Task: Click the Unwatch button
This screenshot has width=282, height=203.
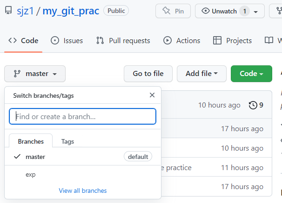Action: click(230, 11)
